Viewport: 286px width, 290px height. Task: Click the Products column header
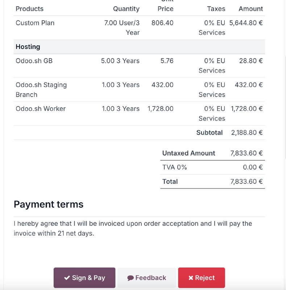[30, 9]
